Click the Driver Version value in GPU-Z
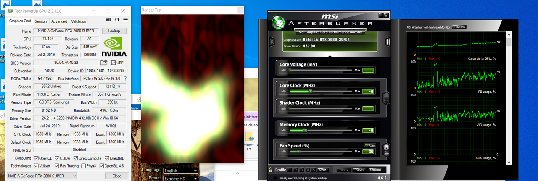The image size is (538, 181). tap(79, 118)
